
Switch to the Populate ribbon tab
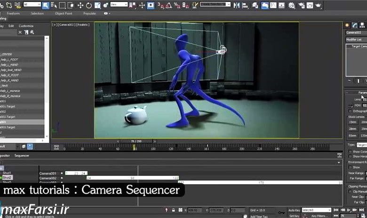(90, 14)
